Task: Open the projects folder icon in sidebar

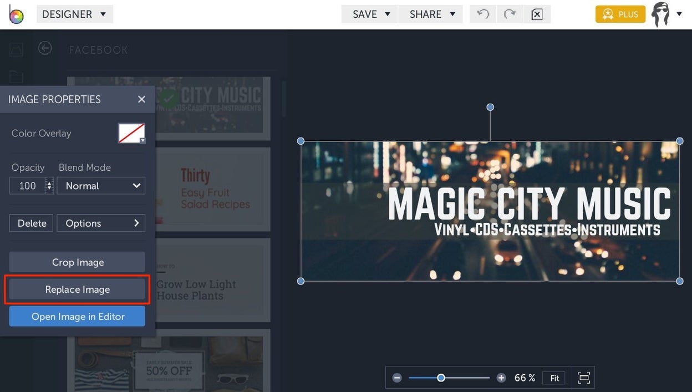Action: tap(16, 77)
